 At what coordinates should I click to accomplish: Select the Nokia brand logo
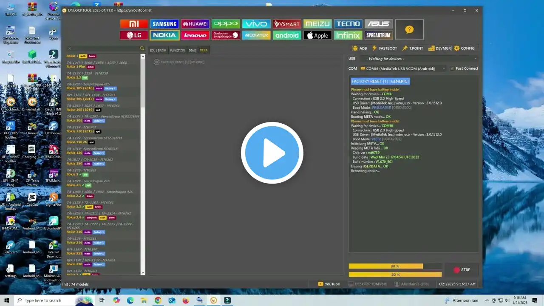coord(164,35)
